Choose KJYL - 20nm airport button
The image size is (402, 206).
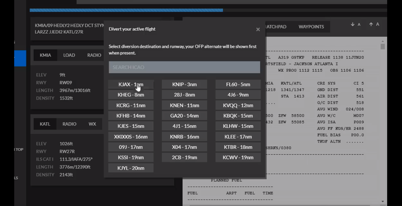click(x=131, y=168)
